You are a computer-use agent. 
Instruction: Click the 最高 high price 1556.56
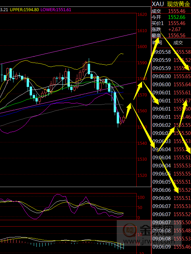click(x=176, y=35)
